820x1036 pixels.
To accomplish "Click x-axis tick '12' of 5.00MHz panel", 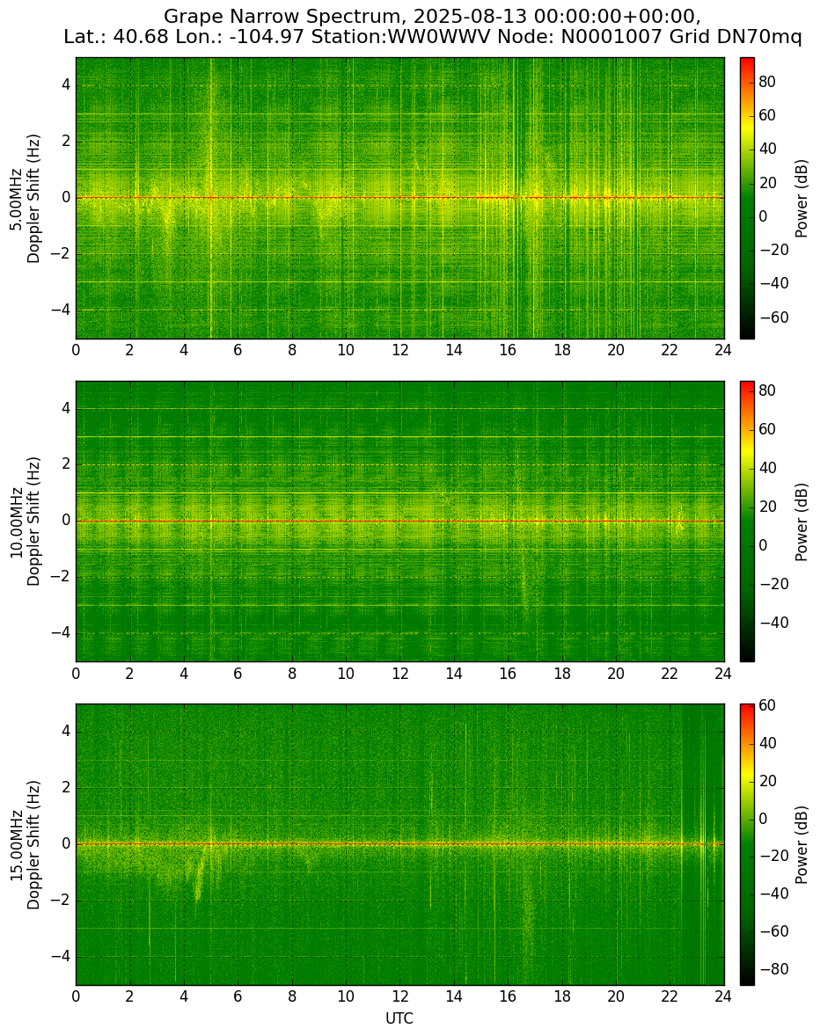I will tap(399, 350).
